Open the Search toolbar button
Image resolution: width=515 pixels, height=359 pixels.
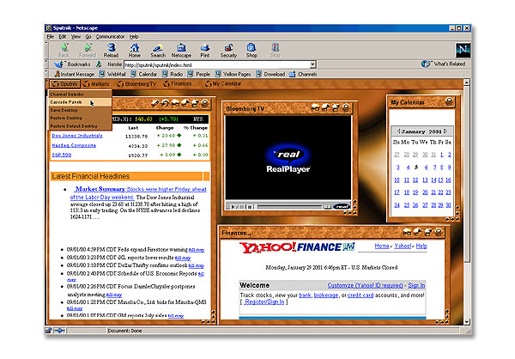158,51
